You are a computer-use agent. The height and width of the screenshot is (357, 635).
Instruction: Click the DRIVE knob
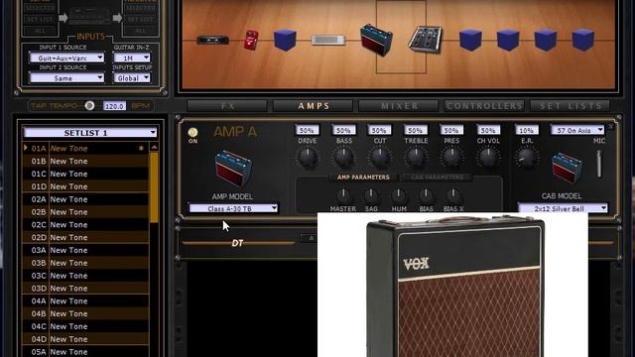308,157
